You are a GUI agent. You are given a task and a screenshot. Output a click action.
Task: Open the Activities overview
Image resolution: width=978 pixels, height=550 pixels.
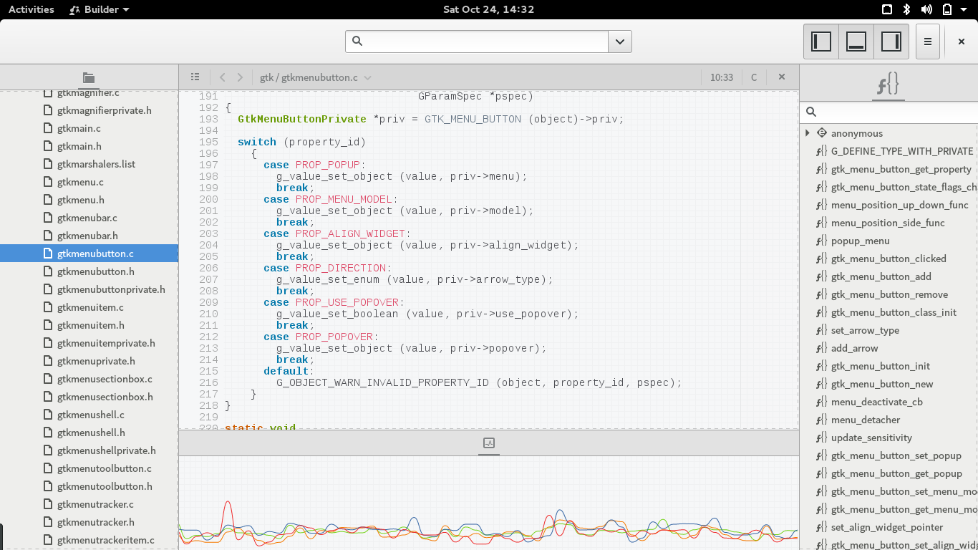tap(31, 9)
